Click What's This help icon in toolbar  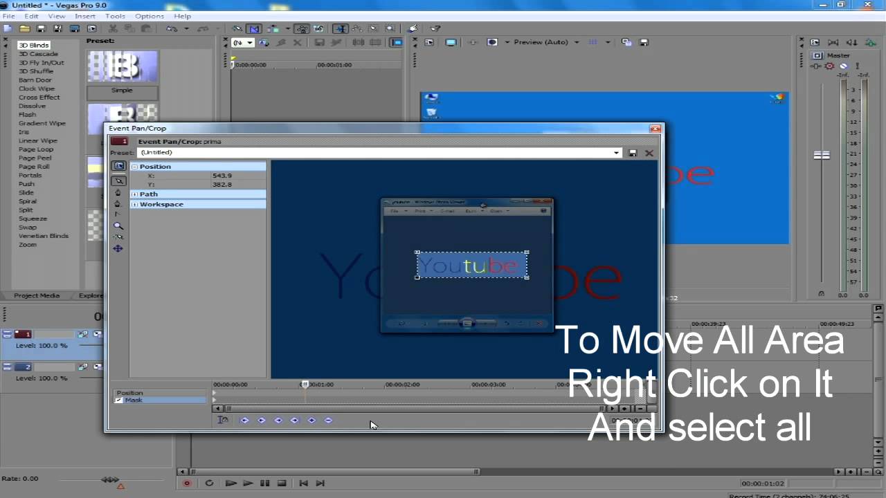(x=435, y=28)
